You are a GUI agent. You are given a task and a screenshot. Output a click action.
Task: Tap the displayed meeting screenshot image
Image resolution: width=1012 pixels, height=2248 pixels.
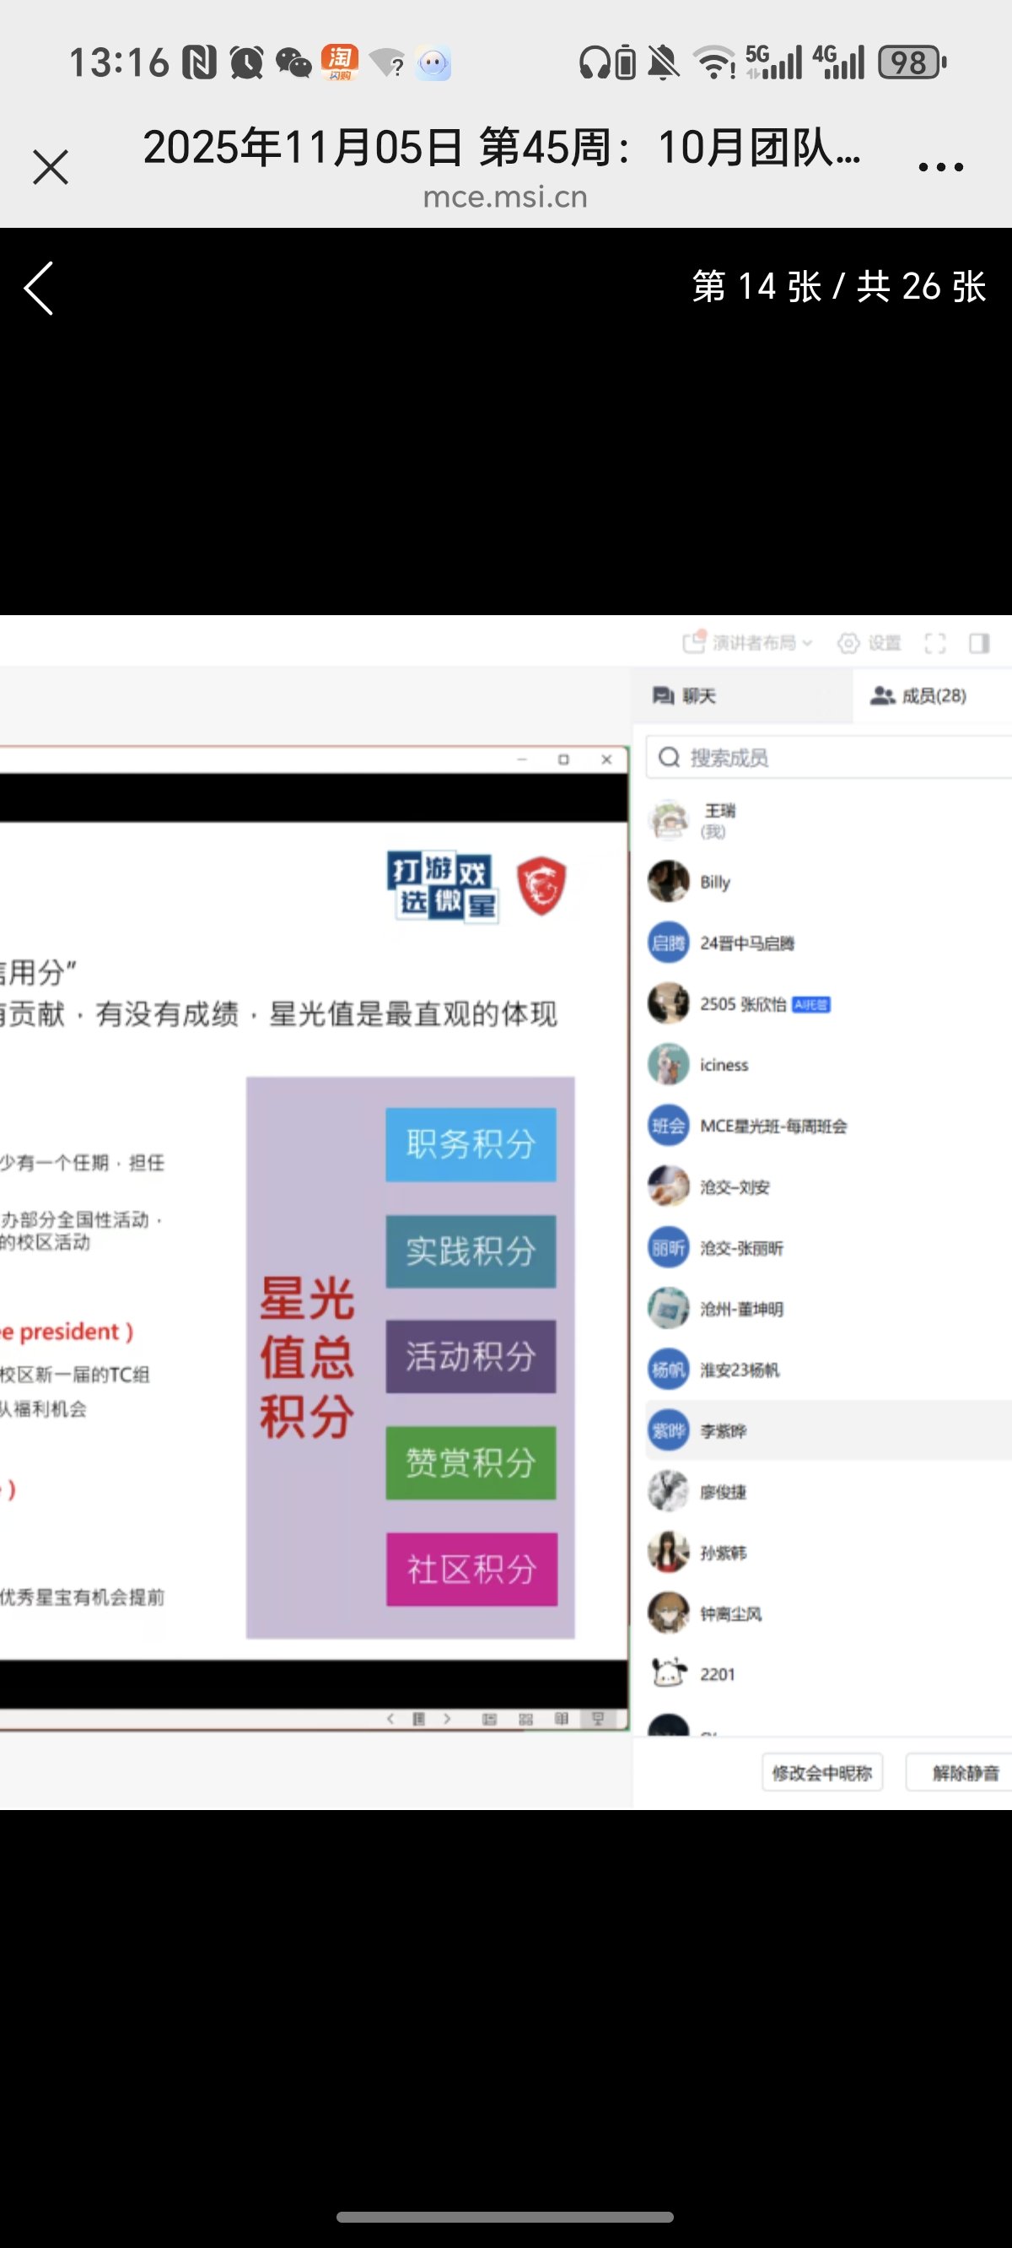pos(506,1211)
